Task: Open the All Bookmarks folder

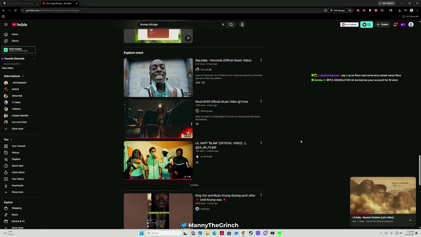Action: pyautogui.click(x=410, y=16)
